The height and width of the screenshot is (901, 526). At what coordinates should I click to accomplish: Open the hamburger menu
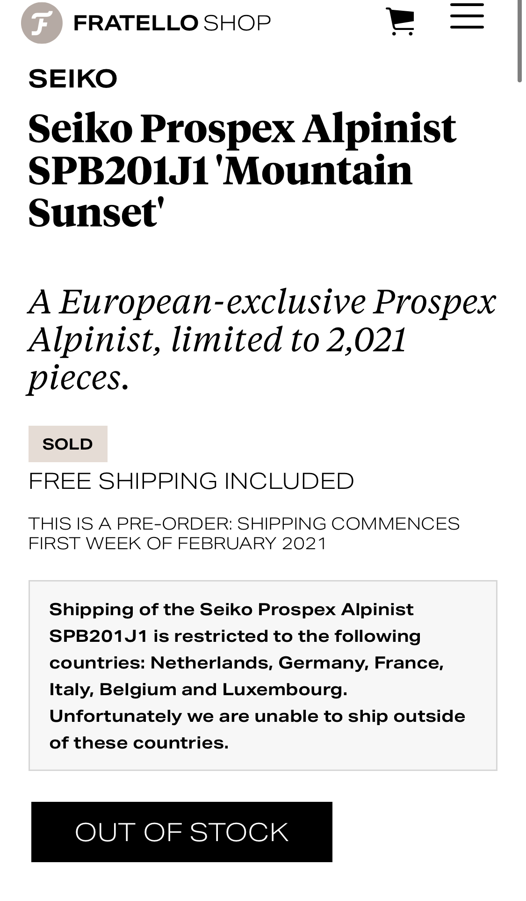coord(467,16)
